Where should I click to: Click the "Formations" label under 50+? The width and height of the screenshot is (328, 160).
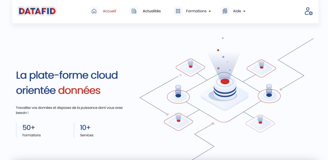pyautogui.click(x=32, y=135)
